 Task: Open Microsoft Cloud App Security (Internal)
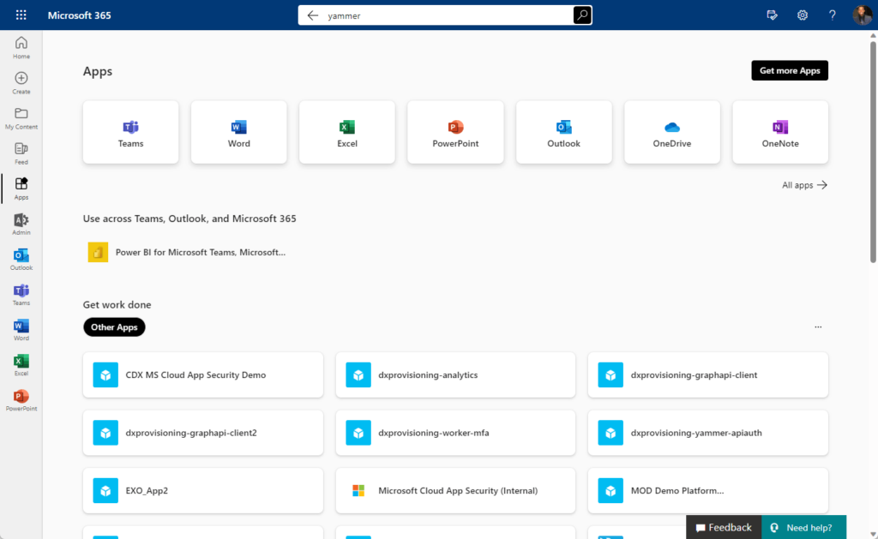point(455,490)
